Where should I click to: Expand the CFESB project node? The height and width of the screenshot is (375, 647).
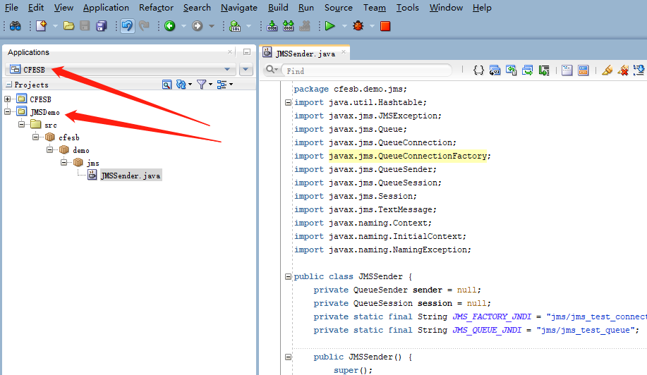coord(8,99)
